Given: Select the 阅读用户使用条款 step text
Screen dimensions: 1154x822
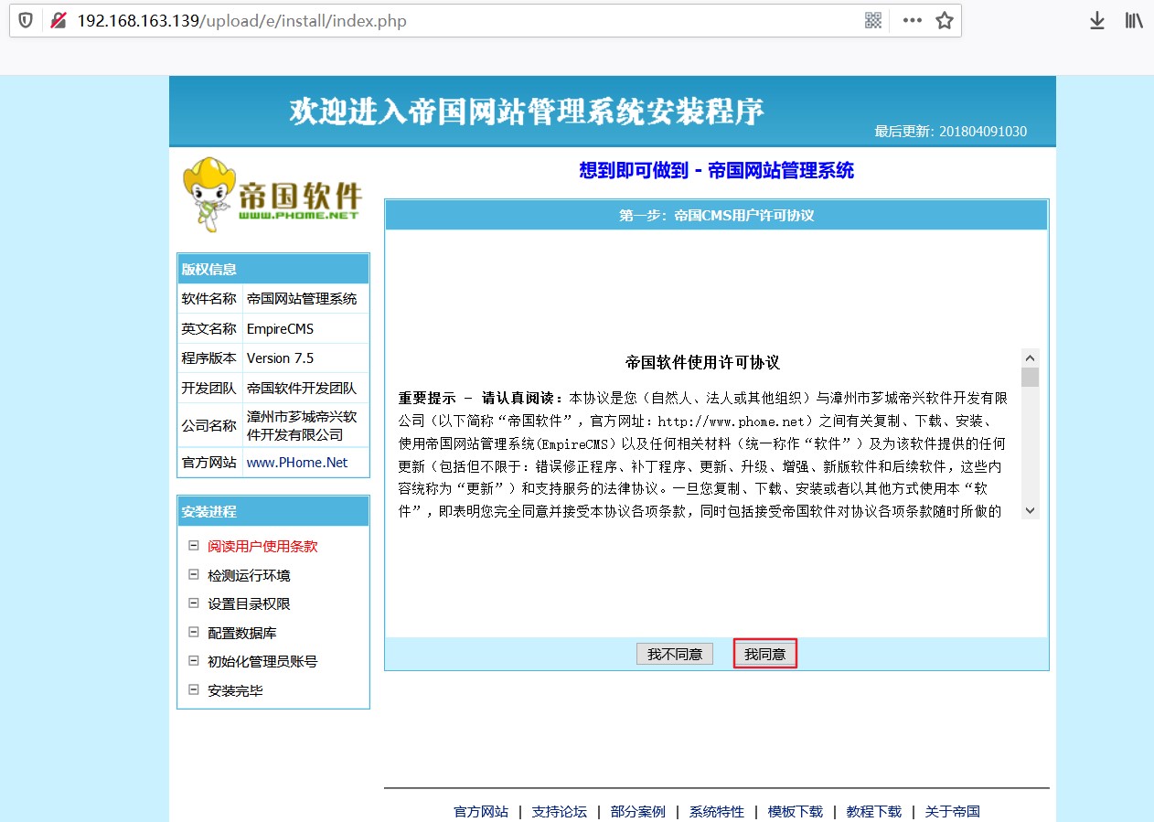Looking at the screenshot, I should pyautogui.click(x=262, y=546).
